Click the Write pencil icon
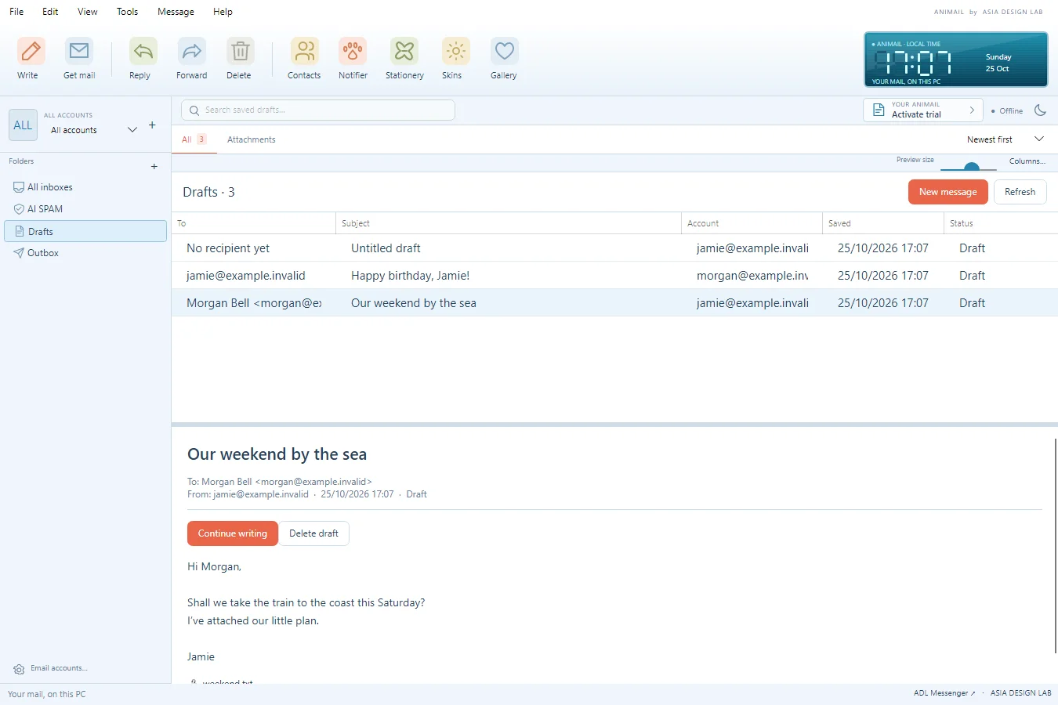1058x705 pixels. point(31,52)
